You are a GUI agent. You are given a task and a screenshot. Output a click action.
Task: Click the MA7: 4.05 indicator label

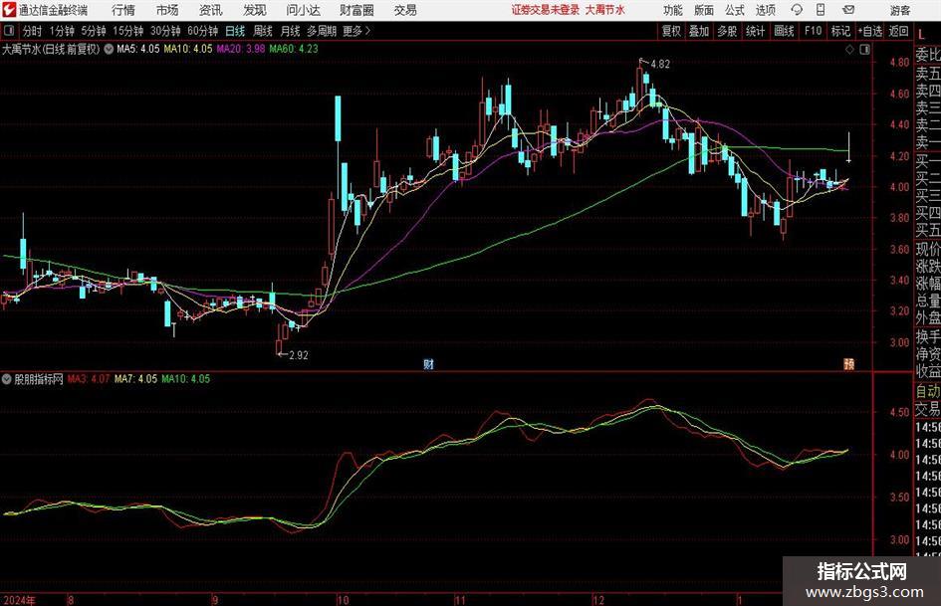[135, 378]
